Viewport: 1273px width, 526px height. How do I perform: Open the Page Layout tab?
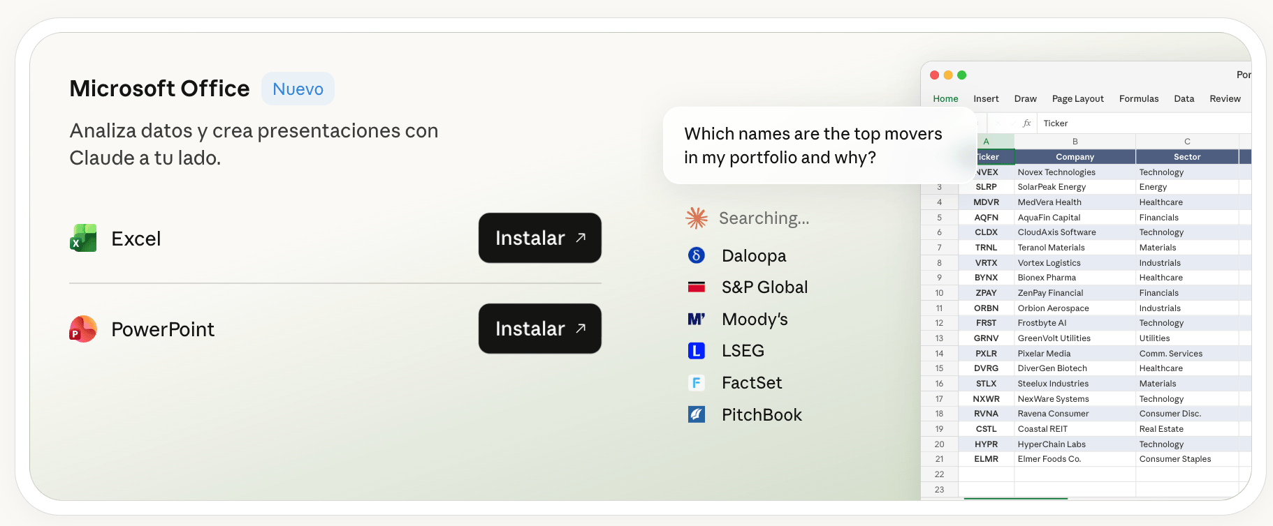(x=1077, y=98)
